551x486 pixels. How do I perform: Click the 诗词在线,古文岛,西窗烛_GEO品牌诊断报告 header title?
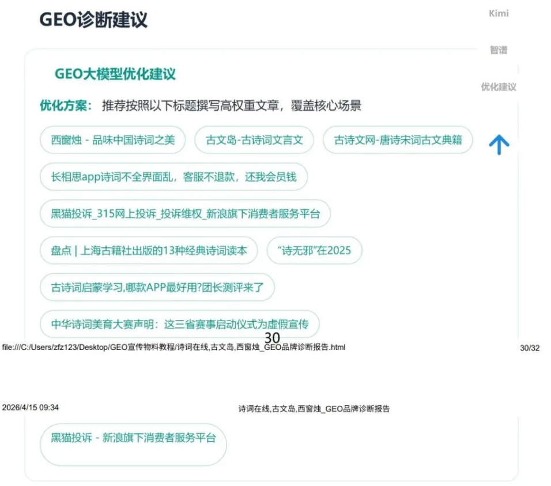pyautogui.click(x=314, y=409)
